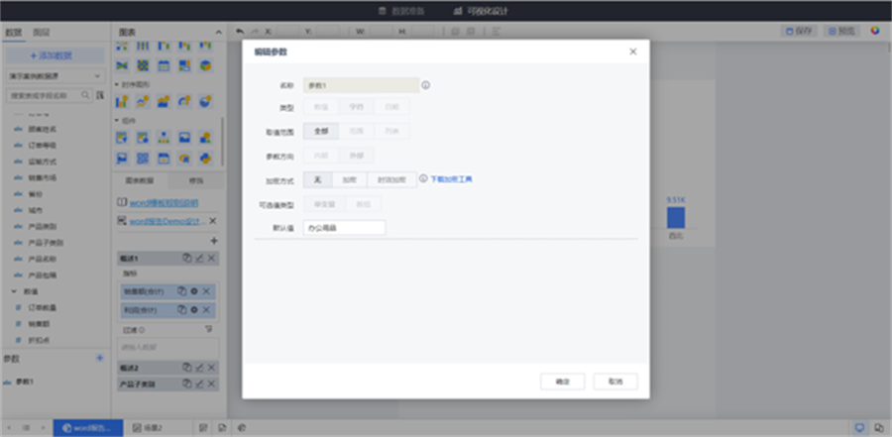Select 单变量 for 可选值类型

(325, 204)
